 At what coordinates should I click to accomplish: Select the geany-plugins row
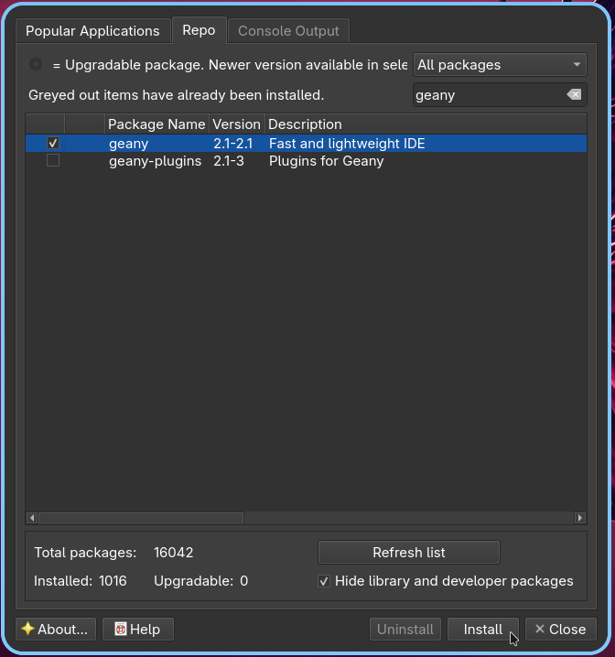tap(306, 161)
